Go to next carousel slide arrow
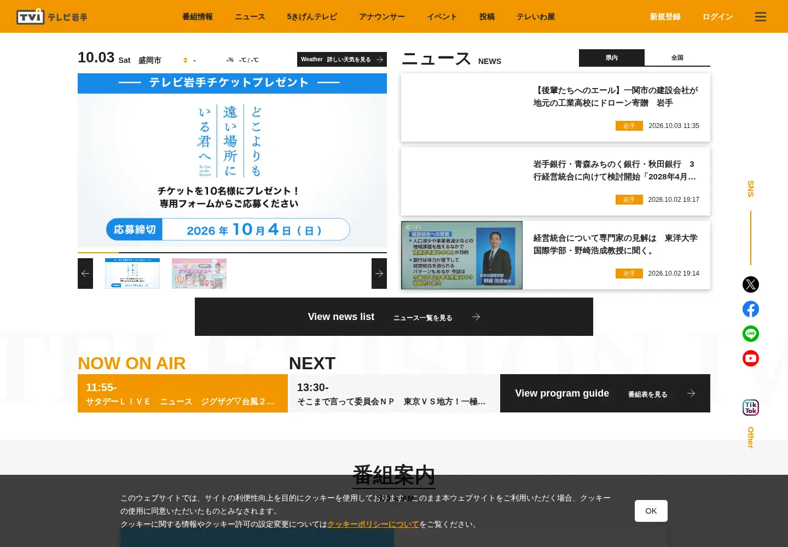The height and width of the screenshot is (547, 788). click(x=379, y=273)
